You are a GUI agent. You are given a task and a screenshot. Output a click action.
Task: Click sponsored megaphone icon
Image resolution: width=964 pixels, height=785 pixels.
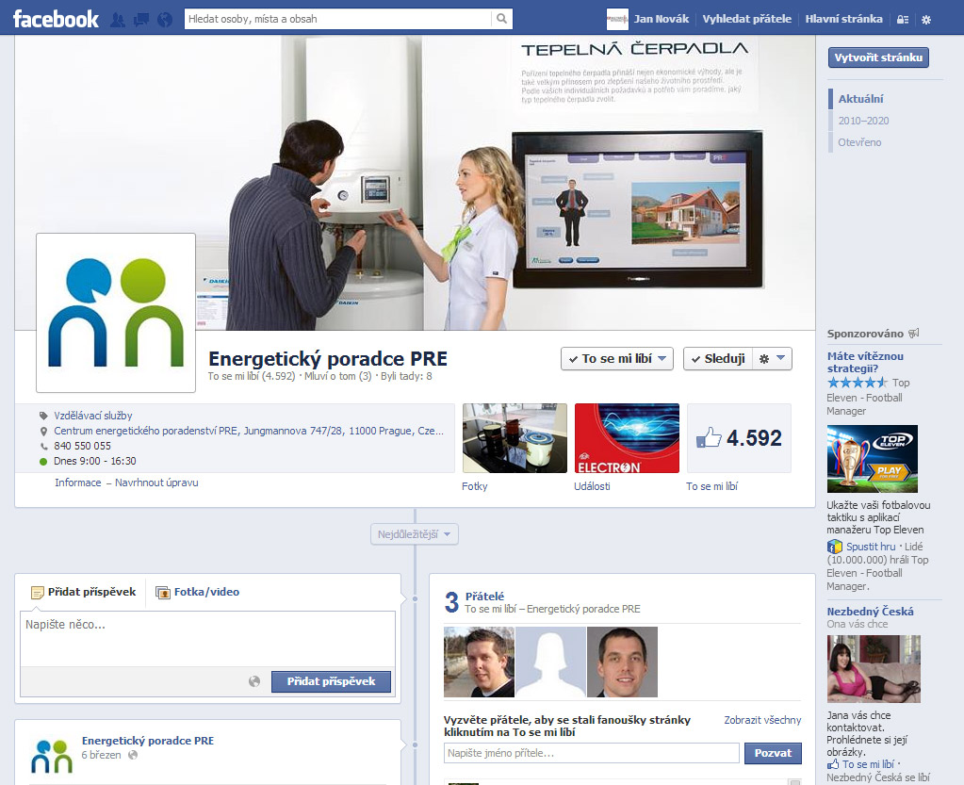coord(914,334)
